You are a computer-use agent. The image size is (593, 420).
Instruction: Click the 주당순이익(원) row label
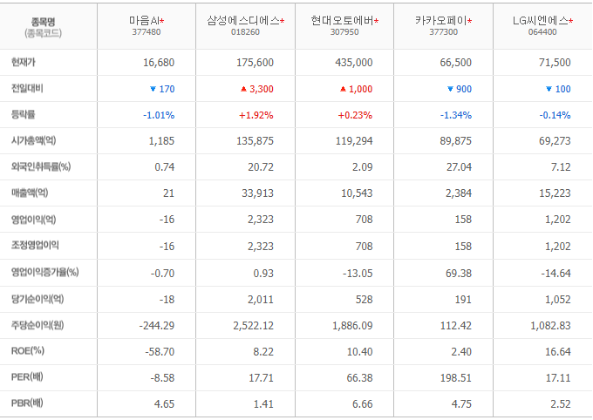pyautogui.click(x=37, y=325)
